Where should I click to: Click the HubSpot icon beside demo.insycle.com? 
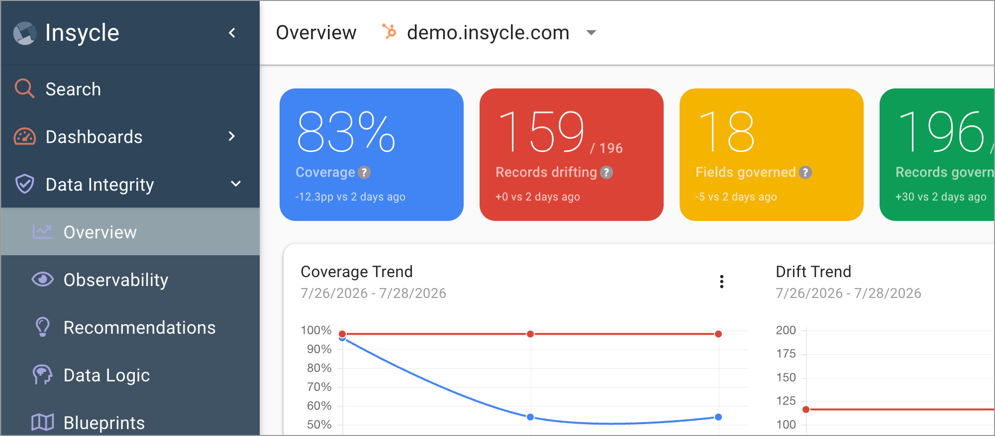click(389, 31)
